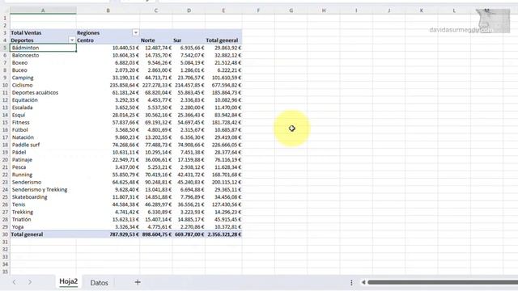Select Senderismo total 200.115,12 € cell
Image resolution: width=518 pixels, height=291 pixels.
point(223,182)
